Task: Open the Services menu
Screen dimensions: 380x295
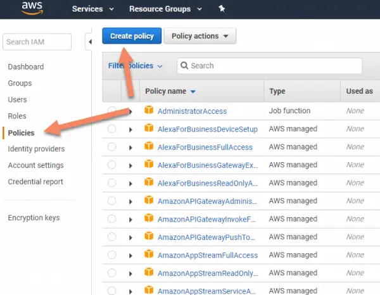Action: pyautogui.click(x=93, y=9)
